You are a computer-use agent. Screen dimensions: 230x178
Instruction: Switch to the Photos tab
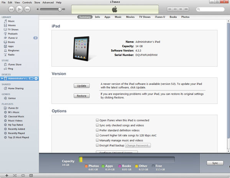(185, 17)
